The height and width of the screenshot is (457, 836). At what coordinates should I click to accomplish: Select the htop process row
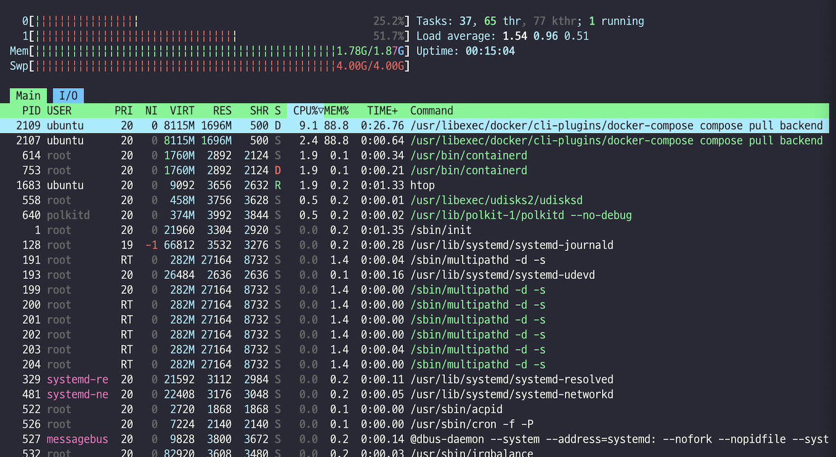coord(415,185)
